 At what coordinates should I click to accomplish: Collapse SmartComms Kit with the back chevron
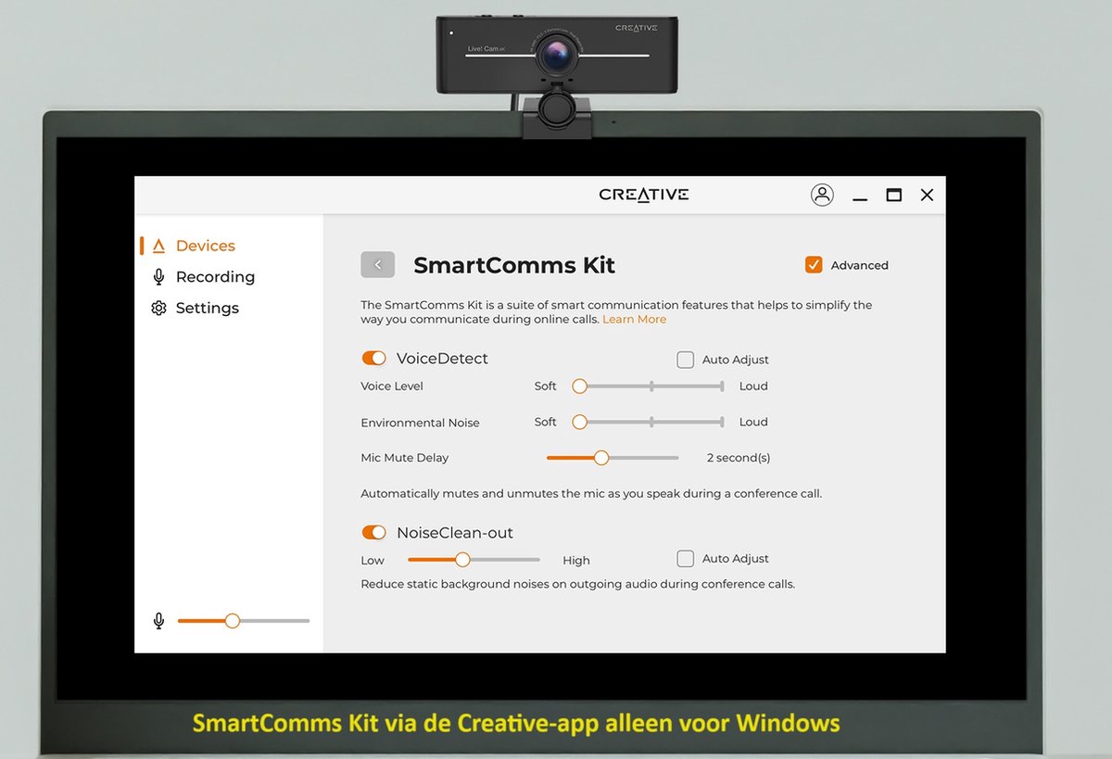pyautogui.click(x=377, y=264)
